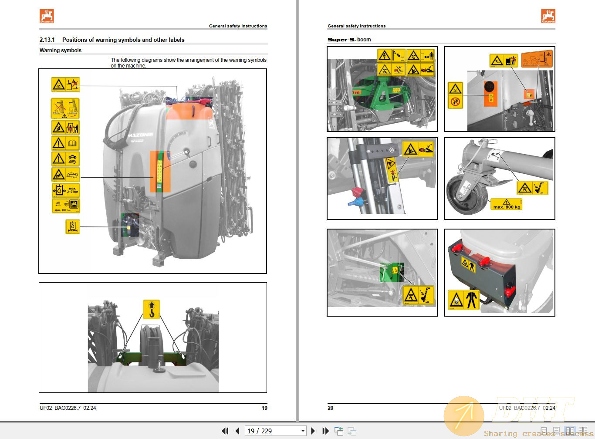This screenshot has width=595, height=439.
Task: Go to the next page
Action: tap(313, 431)
